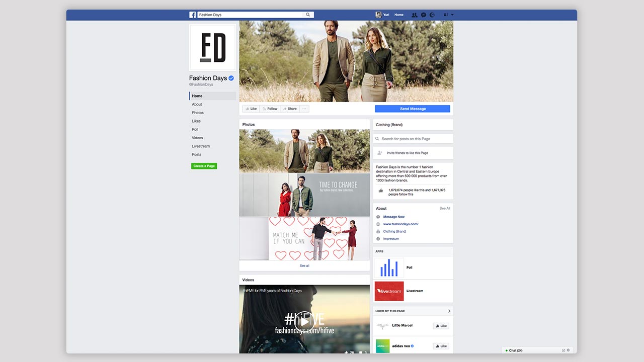This screenshot has width=644, height=362.
Task: Like the Fashion Days page
Action: (251, 109)
